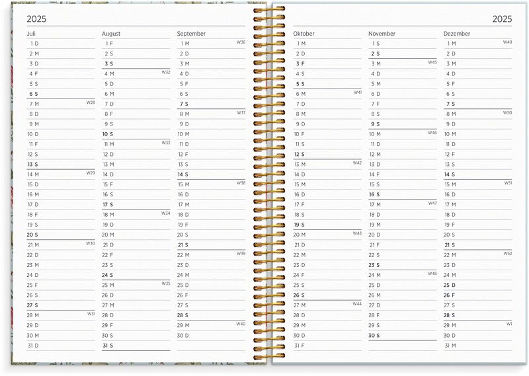
Task: Select week label W49 in Dezember
Action: coord(507,42)
